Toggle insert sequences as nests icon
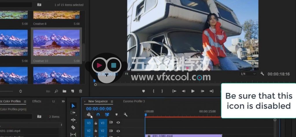Screen dimensions: 296x137 (89, 115)
